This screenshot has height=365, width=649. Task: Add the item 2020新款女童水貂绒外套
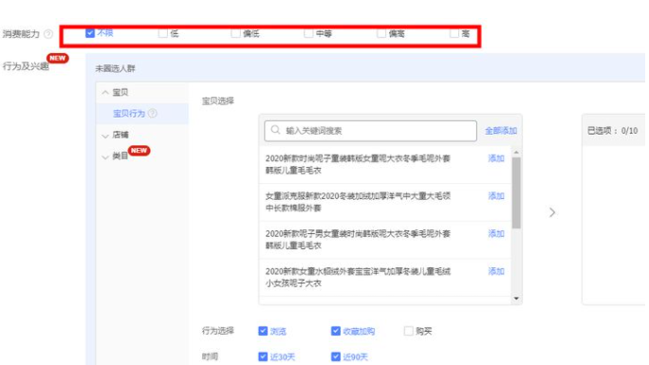click(496, 271)
